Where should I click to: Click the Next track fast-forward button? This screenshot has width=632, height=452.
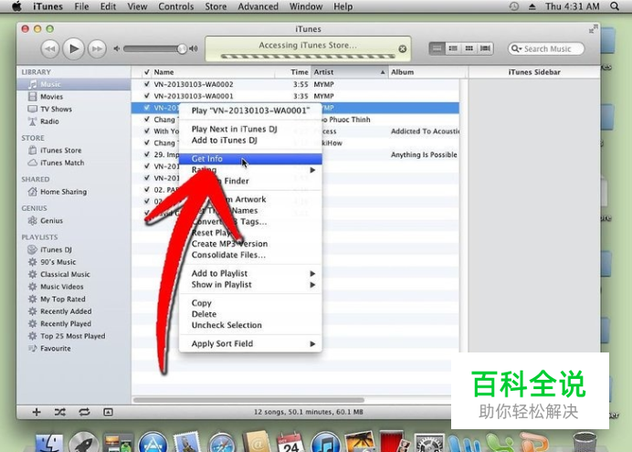tap(97, 48)
